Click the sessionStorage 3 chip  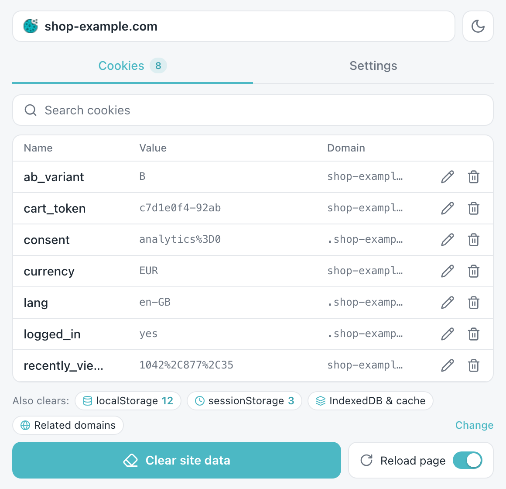pos(245,401)
